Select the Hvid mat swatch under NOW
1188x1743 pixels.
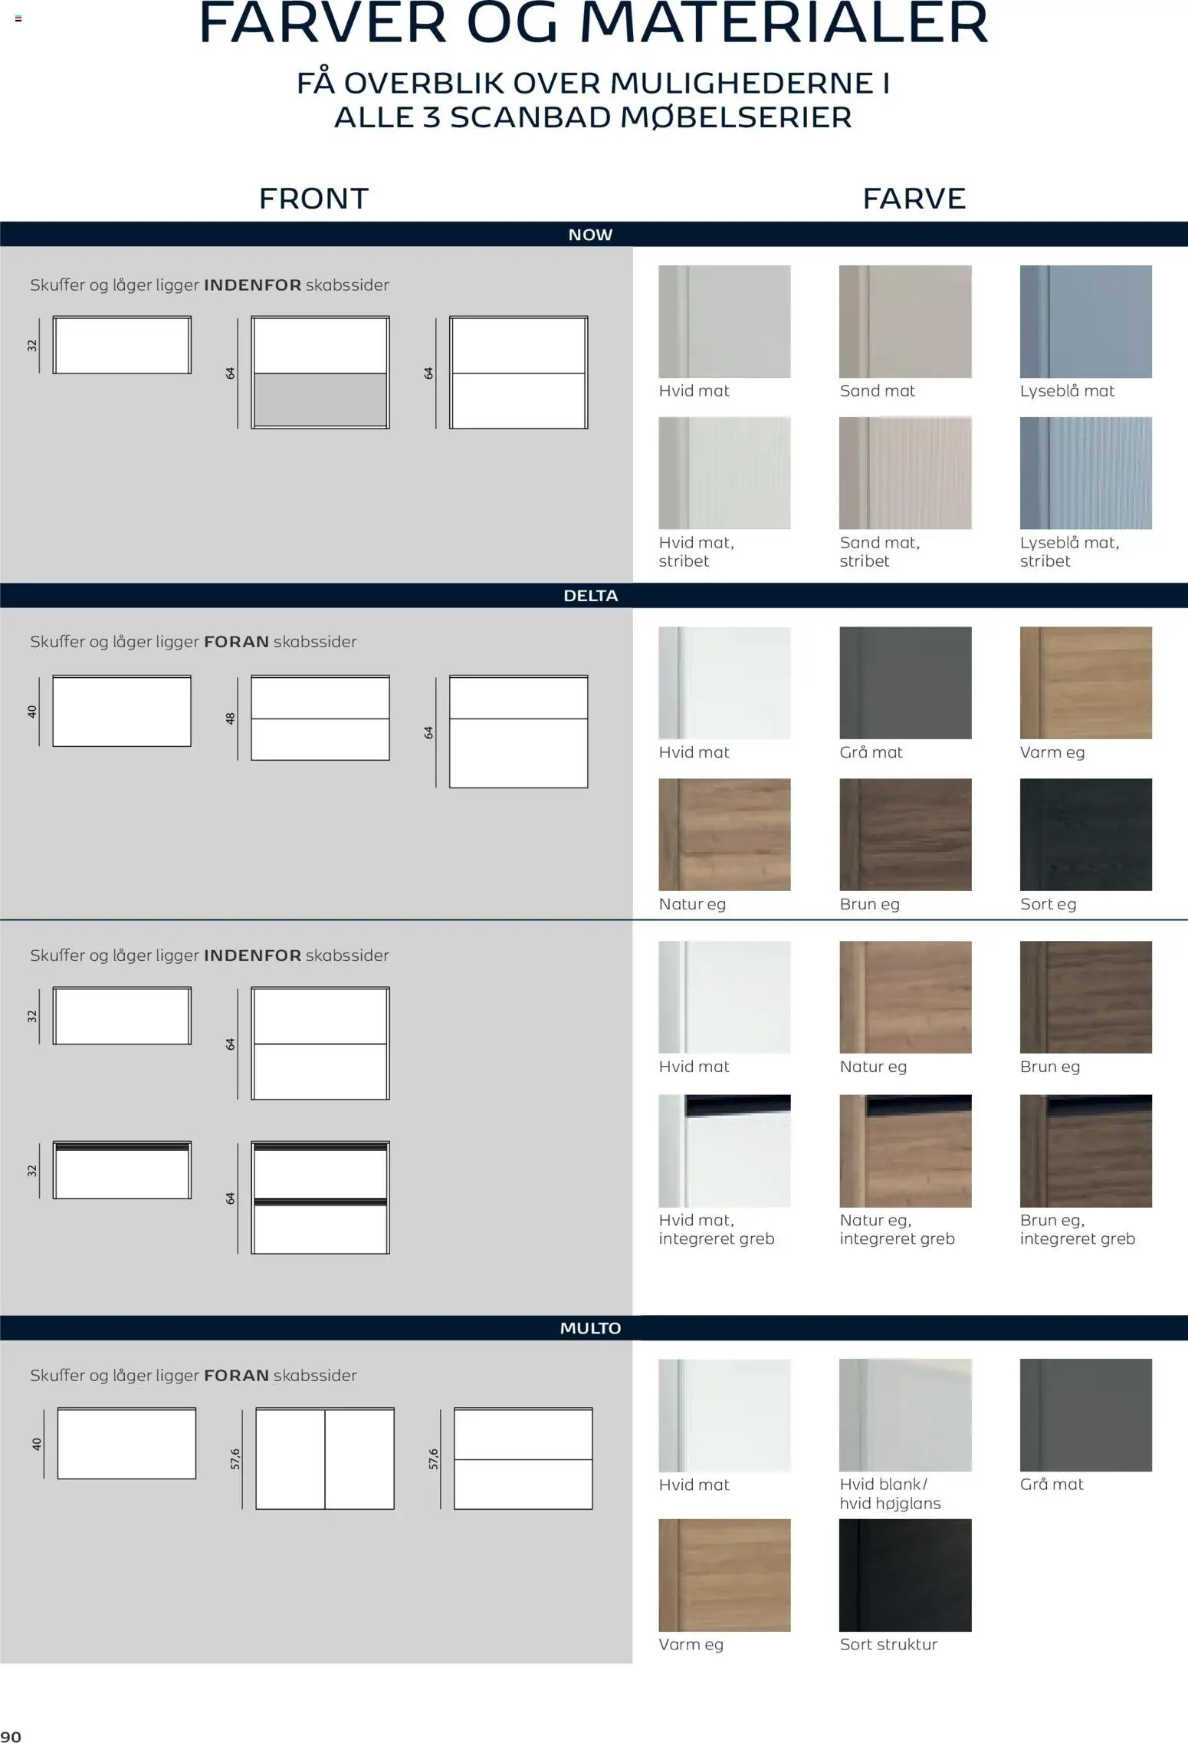pos(724,321)
